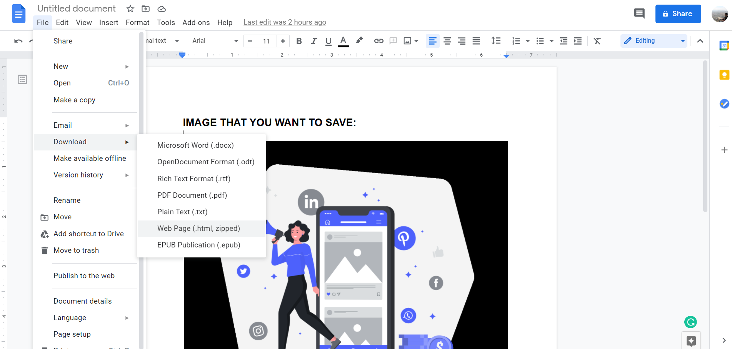Expand the New submenu
The image size is (732, 349).
[x=85, y=67]
